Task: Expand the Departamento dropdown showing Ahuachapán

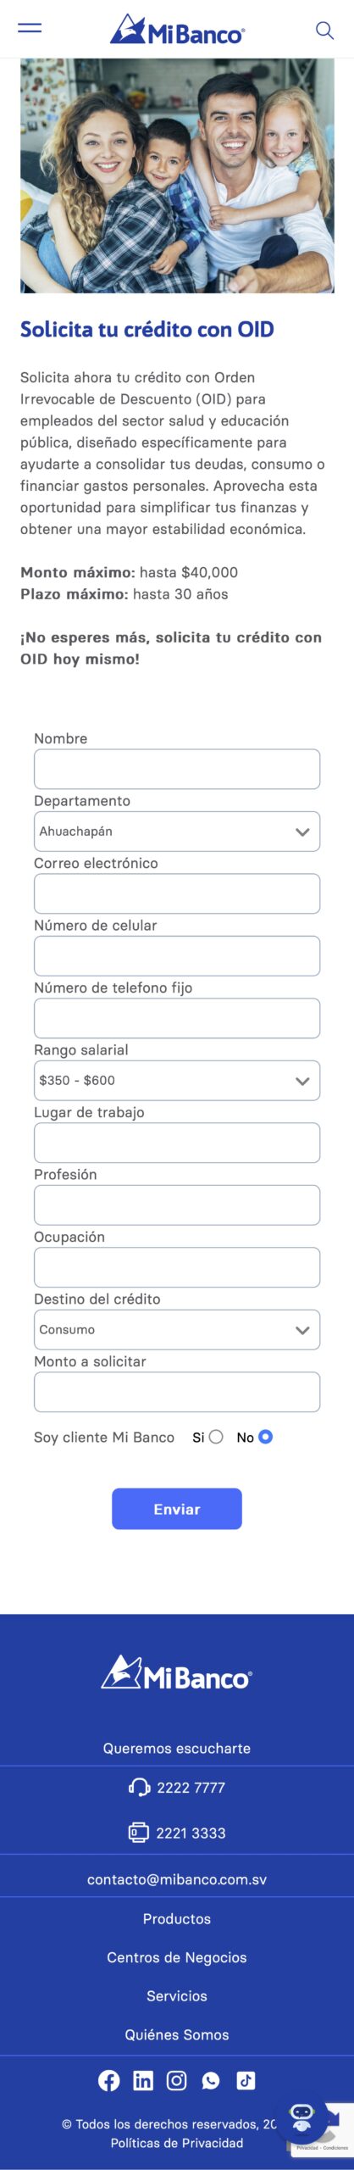Action: click(x=177, y=832)
